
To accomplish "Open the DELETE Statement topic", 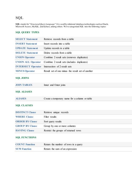I will (27, 53).
